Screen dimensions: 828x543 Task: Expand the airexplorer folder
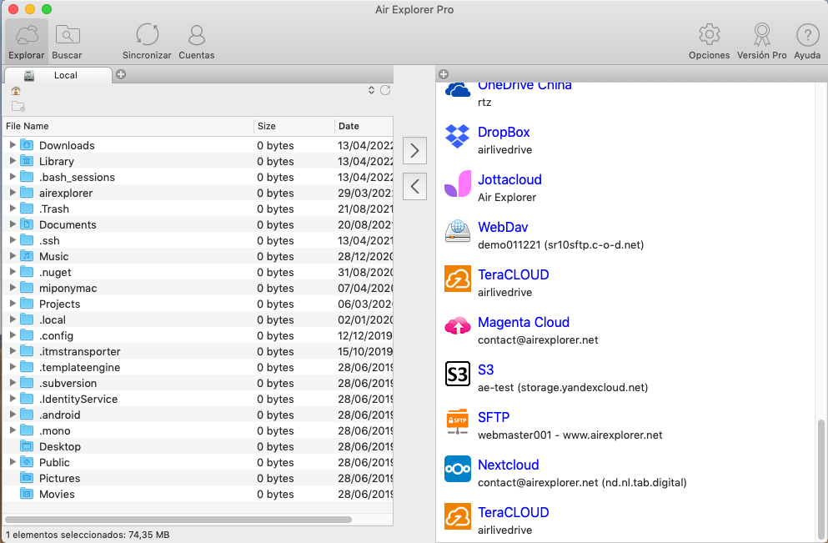(13, 193)
